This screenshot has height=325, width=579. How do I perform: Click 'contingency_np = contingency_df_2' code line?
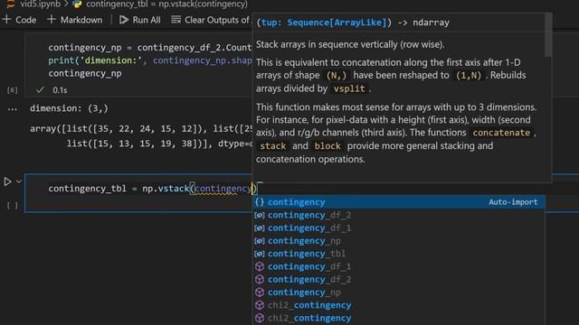(150, 48)
